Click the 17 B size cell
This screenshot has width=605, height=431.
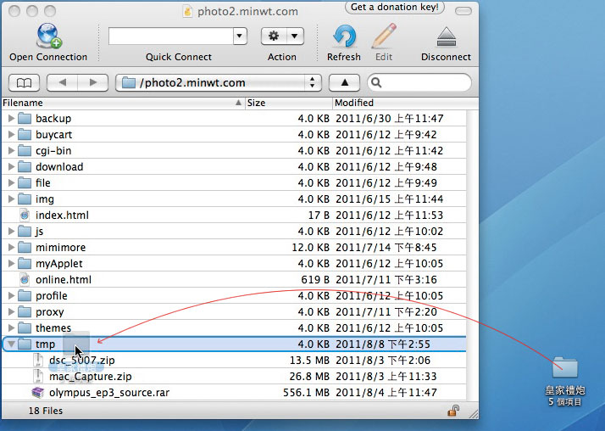tap(319, 215)
